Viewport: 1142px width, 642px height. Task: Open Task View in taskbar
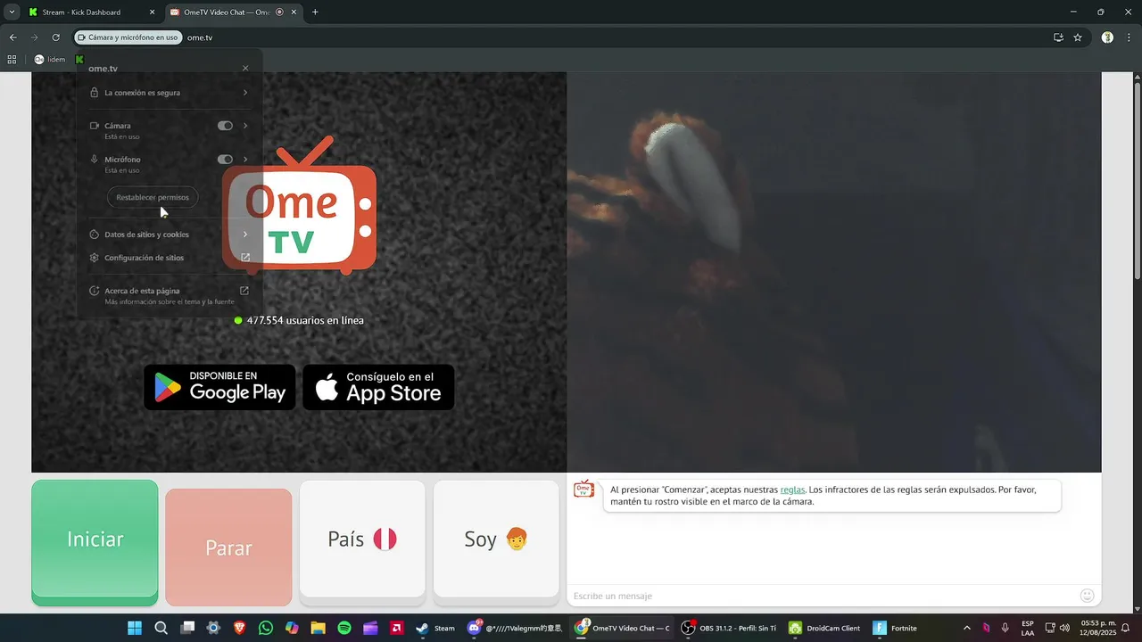click(186, 628)
